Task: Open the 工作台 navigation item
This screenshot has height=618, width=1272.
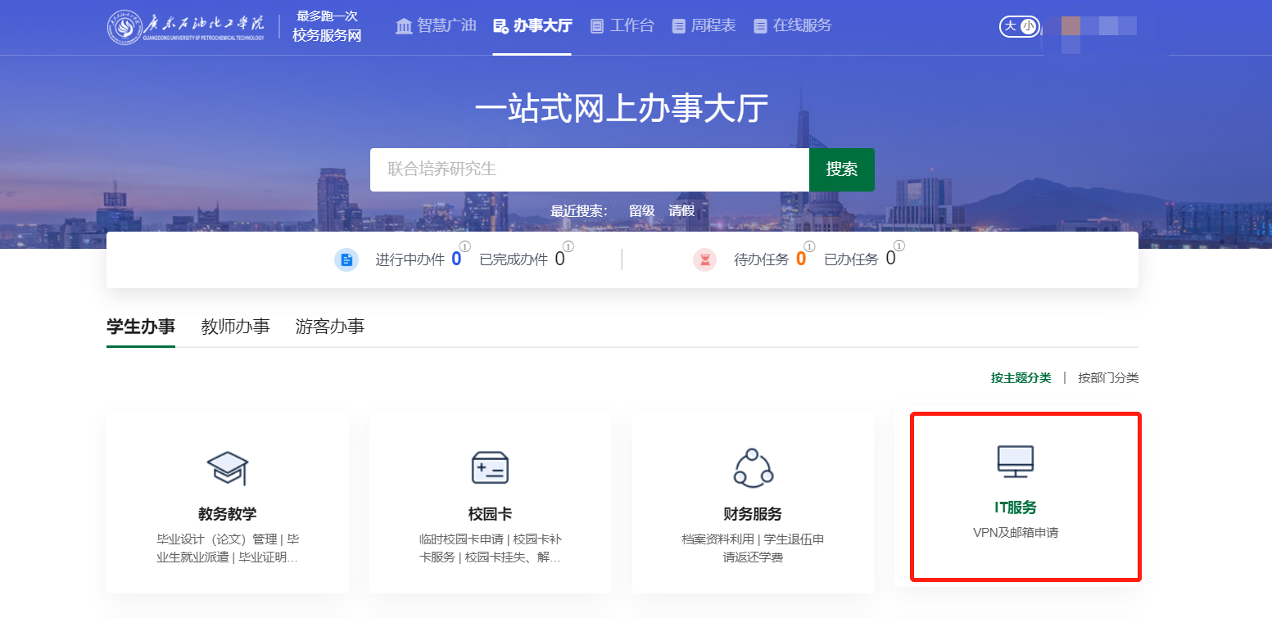Action: coord(622,25)
